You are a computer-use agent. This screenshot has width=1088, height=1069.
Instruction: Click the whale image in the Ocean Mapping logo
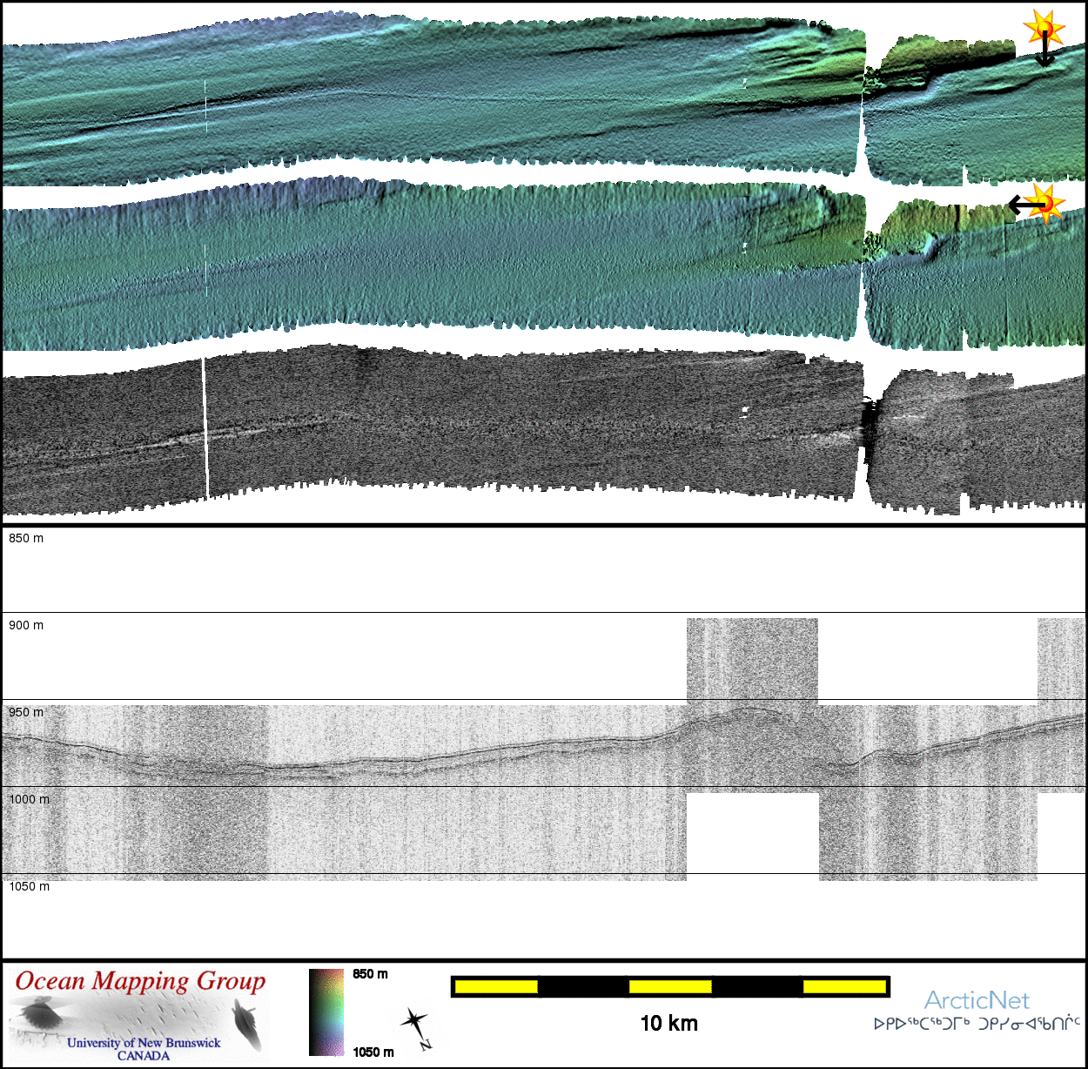[246, 1025]
